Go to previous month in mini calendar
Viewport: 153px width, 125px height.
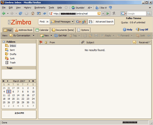click(x=8, y=81)
